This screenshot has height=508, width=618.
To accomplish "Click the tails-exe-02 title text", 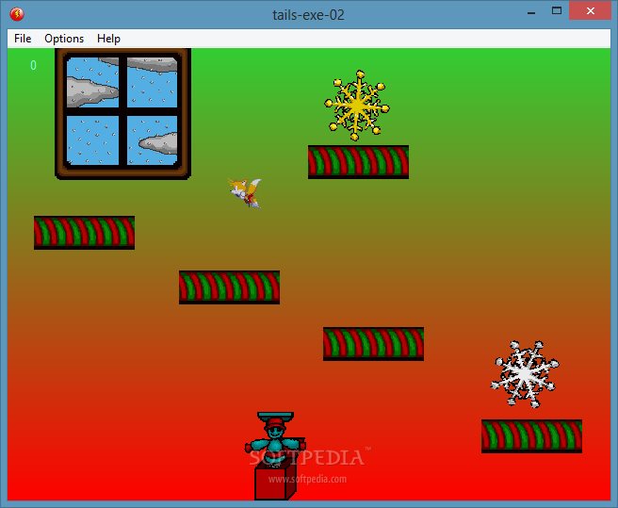I will point(308,15).
